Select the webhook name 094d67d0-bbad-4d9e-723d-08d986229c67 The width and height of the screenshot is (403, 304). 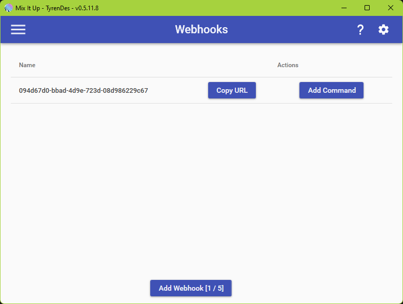(x=84, y=91)
